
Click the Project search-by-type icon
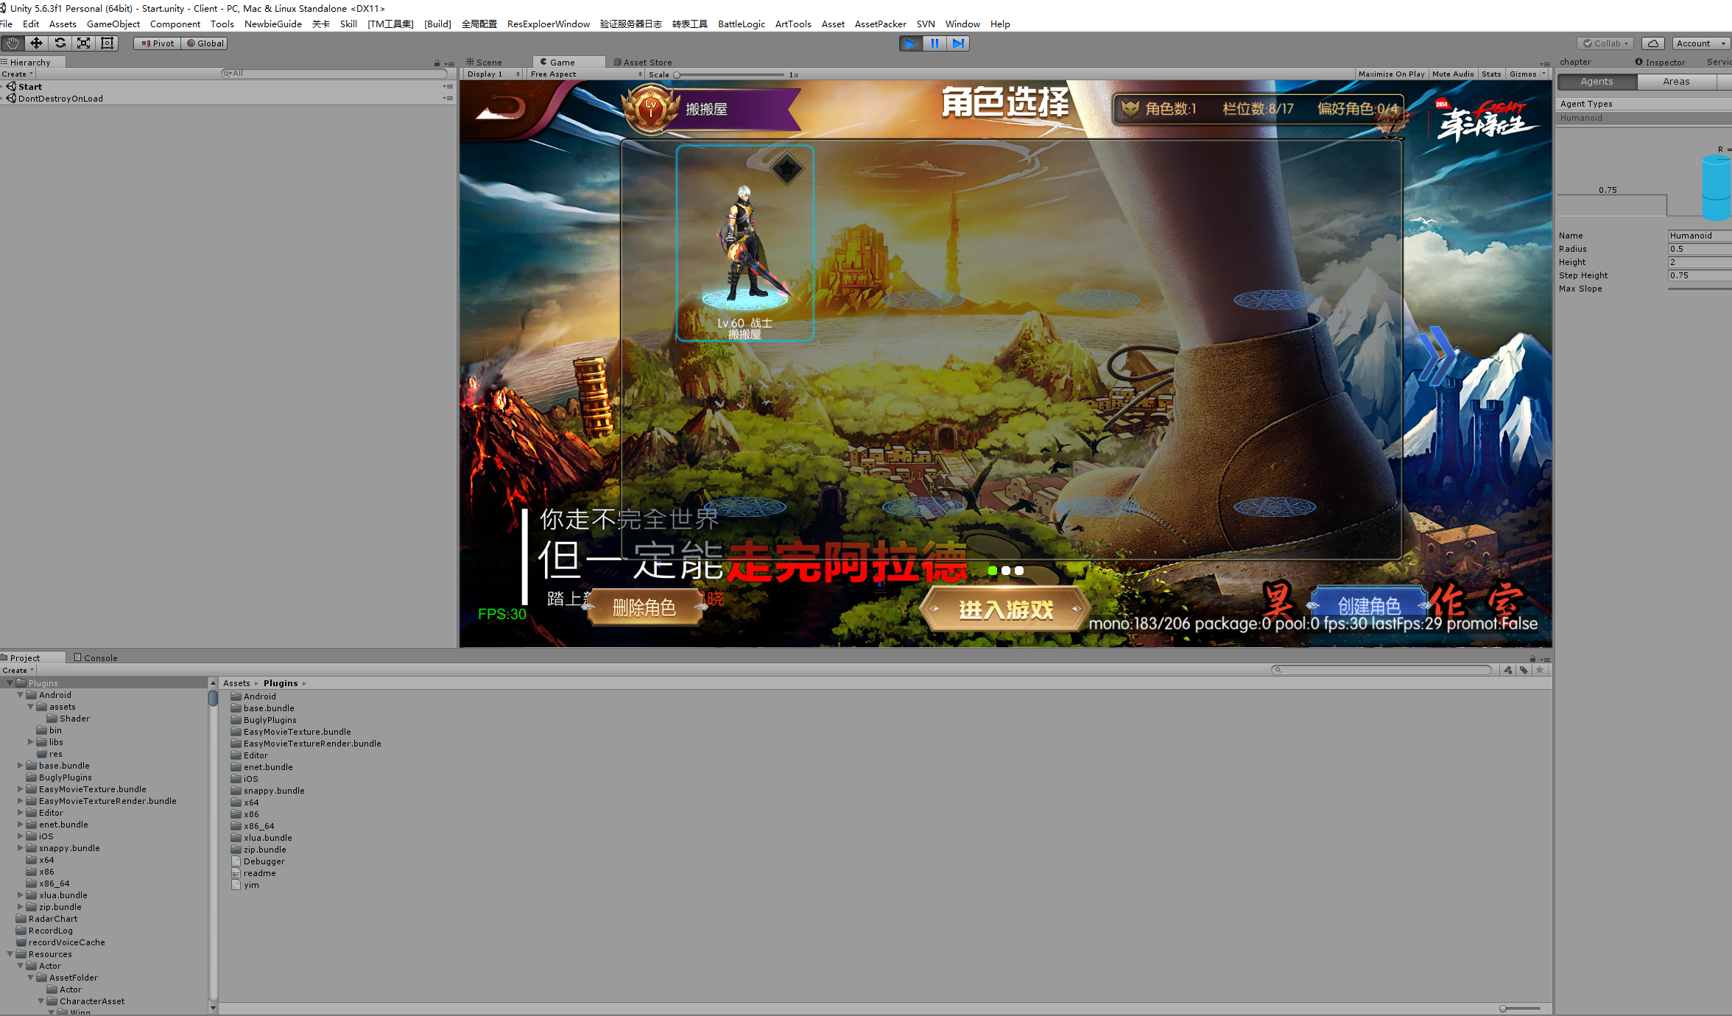tap(1508, 670)
